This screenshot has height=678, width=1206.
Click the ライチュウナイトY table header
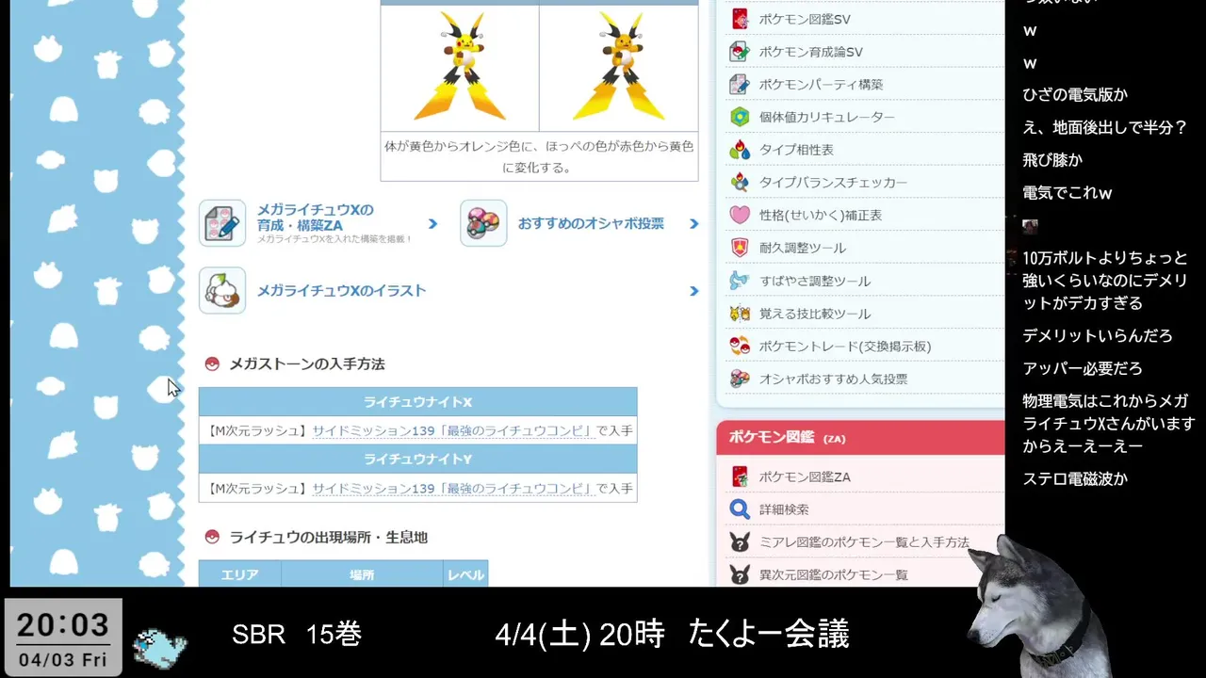417,460
